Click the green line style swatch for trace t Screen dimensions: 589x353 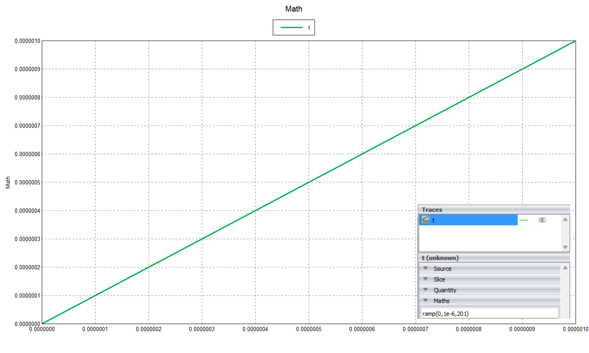point(523,220)
